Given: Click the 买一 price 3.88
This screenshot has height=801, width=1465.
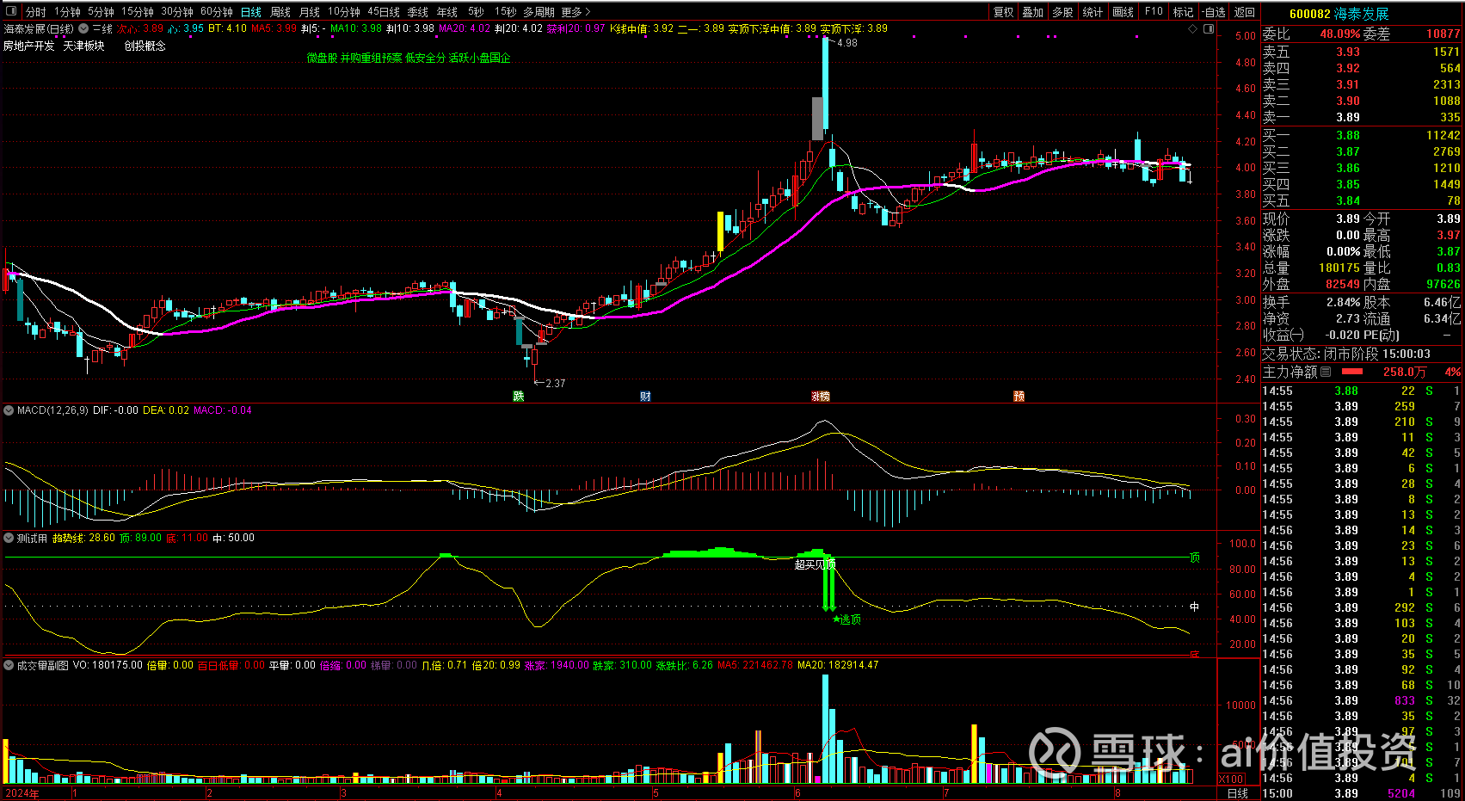Looking at the screenshot, I should point(1348,135).
